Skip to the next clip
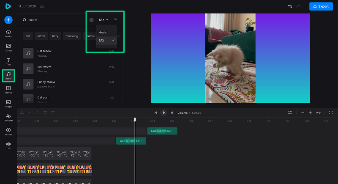The height and width of the screenshot is (184, 338). click(x=172, y=113)
